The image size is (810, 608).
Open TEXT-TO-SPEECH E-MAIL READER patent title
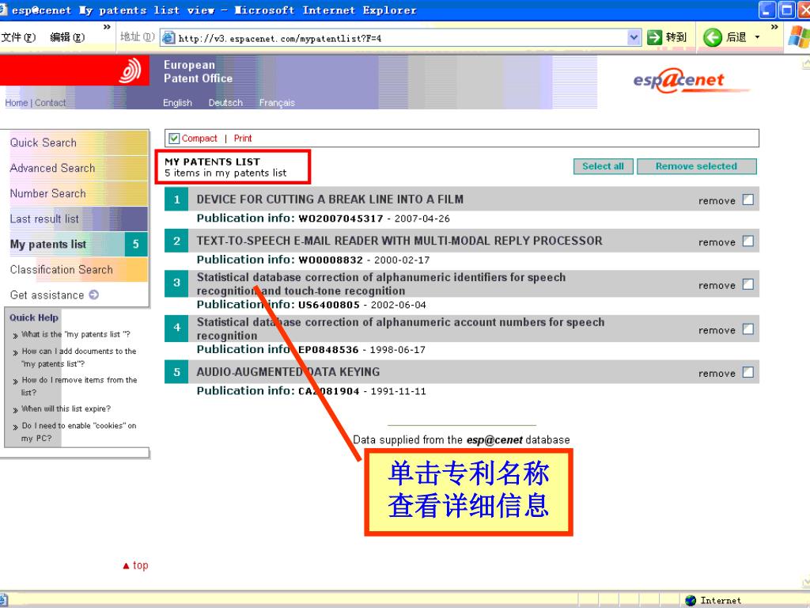pyautogui.click(x=399, y=241)
